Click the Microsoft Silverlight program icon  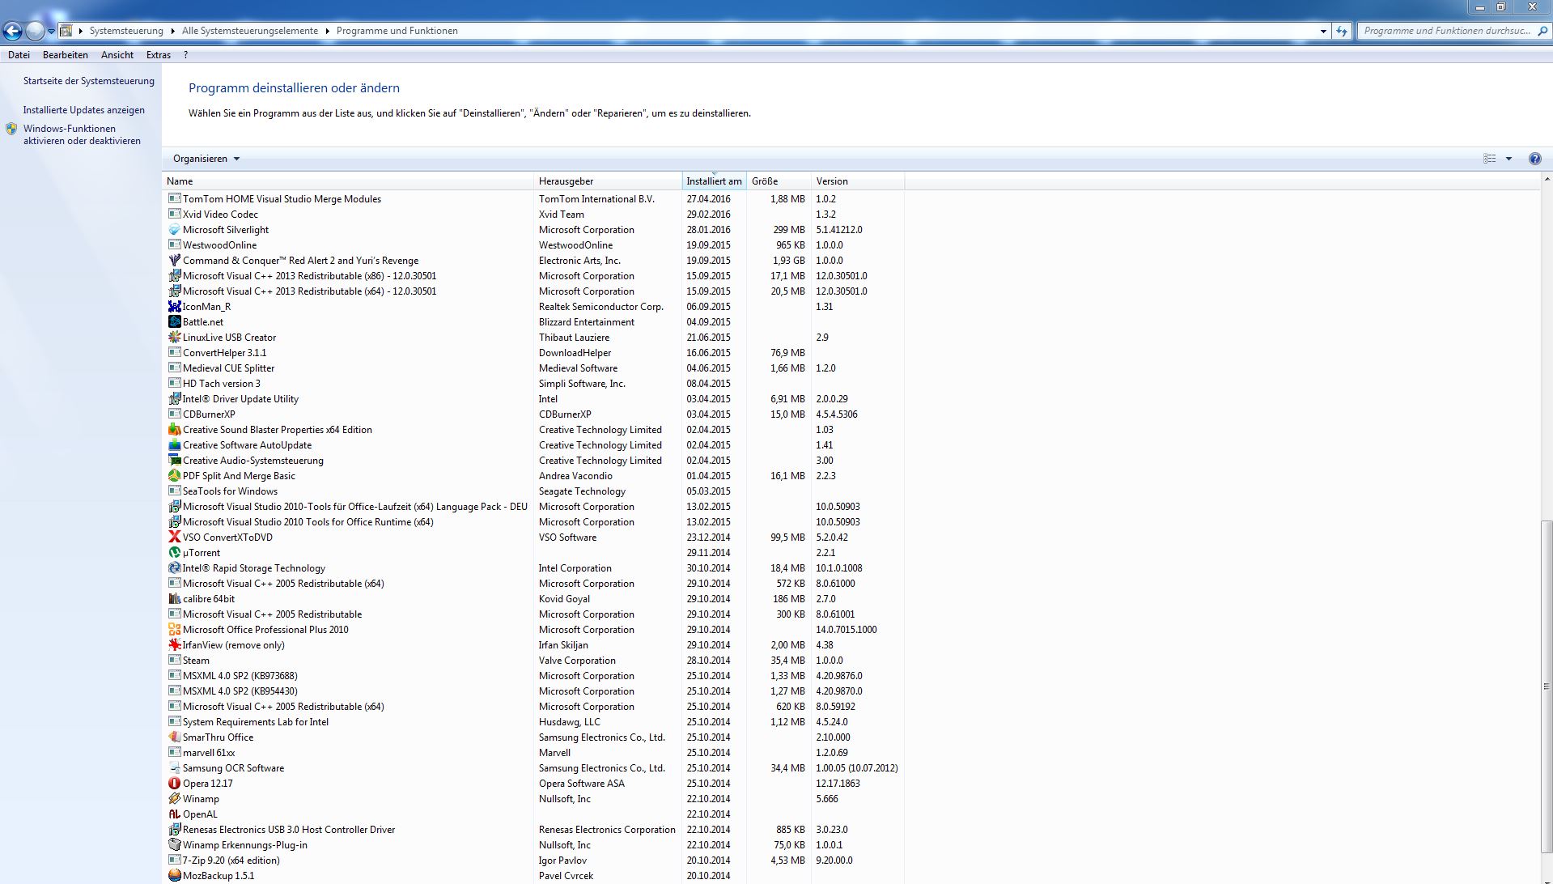(x=174, y=230)
